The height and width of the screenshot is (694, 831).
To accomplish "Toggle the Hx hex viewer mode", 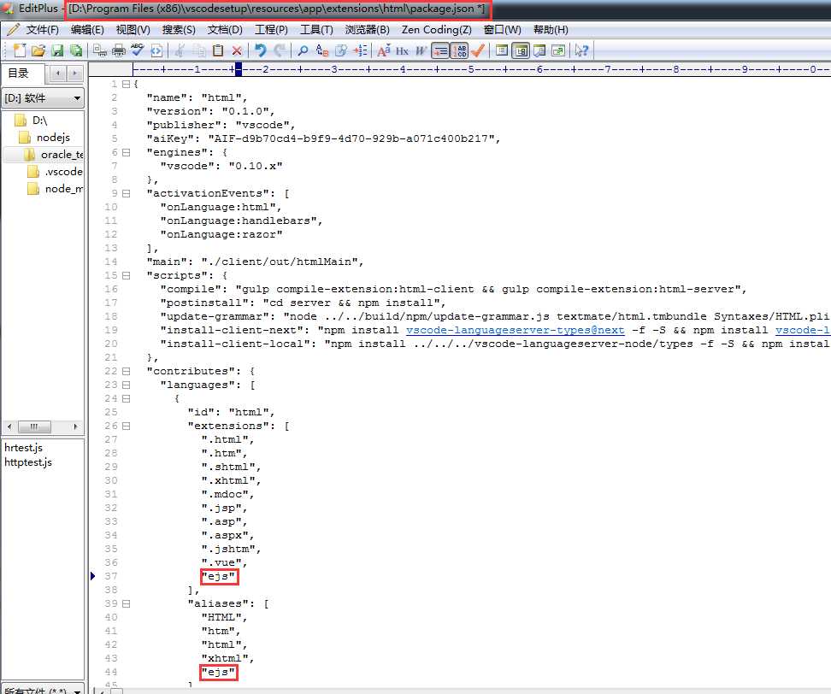I will click(x=403, y=50).
